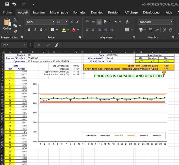Toggle underline with the S button
The height and width of the screenshot is (165, 179).
click(x=41, y=30)
